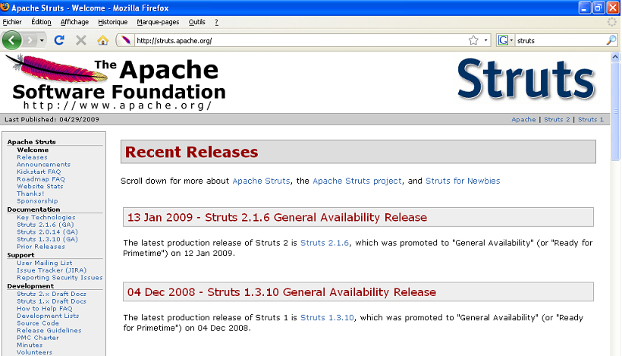Viewport: 622px width, 356px height.
Task: Open Issue Tracker (JIRA) sidebar link
Action: tap(51, 269)
